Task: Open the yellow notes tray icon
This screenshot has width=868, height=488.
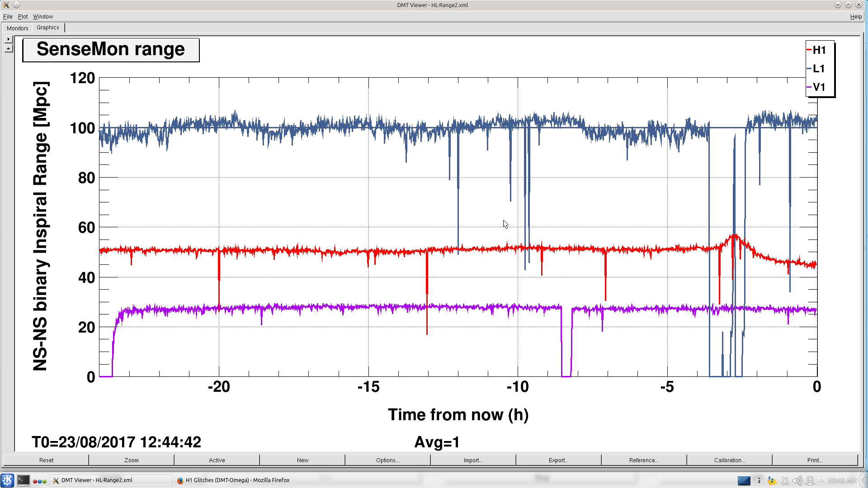Action: point(772,481)
